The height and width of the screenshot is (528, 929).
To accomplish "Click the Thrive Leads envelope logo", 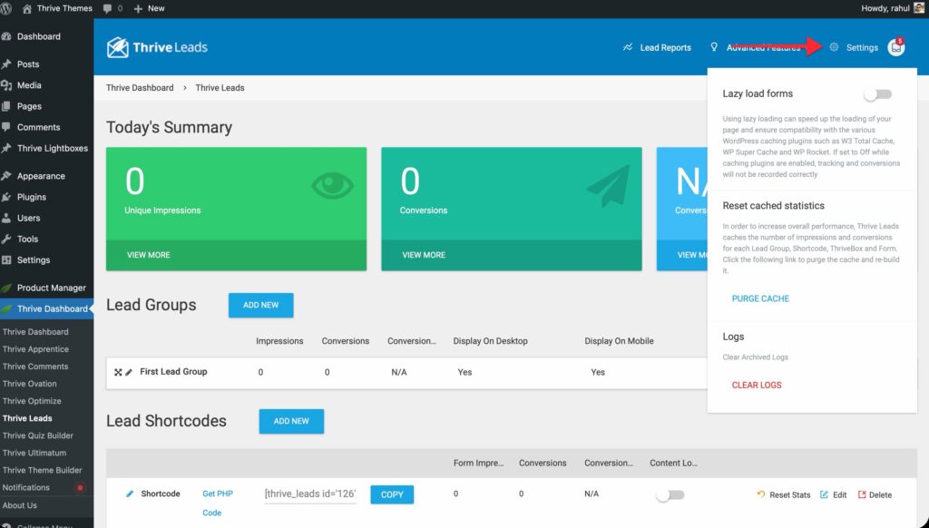I will tap(118, 47).
